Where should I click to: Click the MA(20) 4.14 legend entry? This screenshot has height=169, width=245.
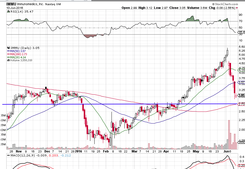point(16,57)
